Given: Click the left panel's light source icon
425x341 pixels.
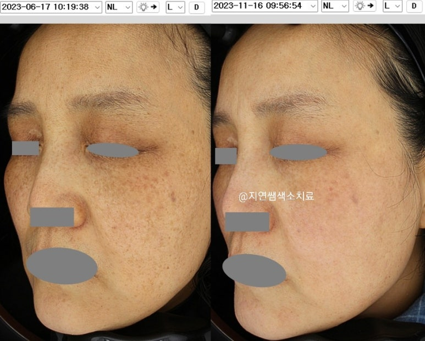Looking at the screenshot, I should [x=148, y=7].
